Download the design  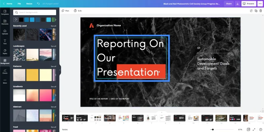pyautogui.click(x=237, y=4)
